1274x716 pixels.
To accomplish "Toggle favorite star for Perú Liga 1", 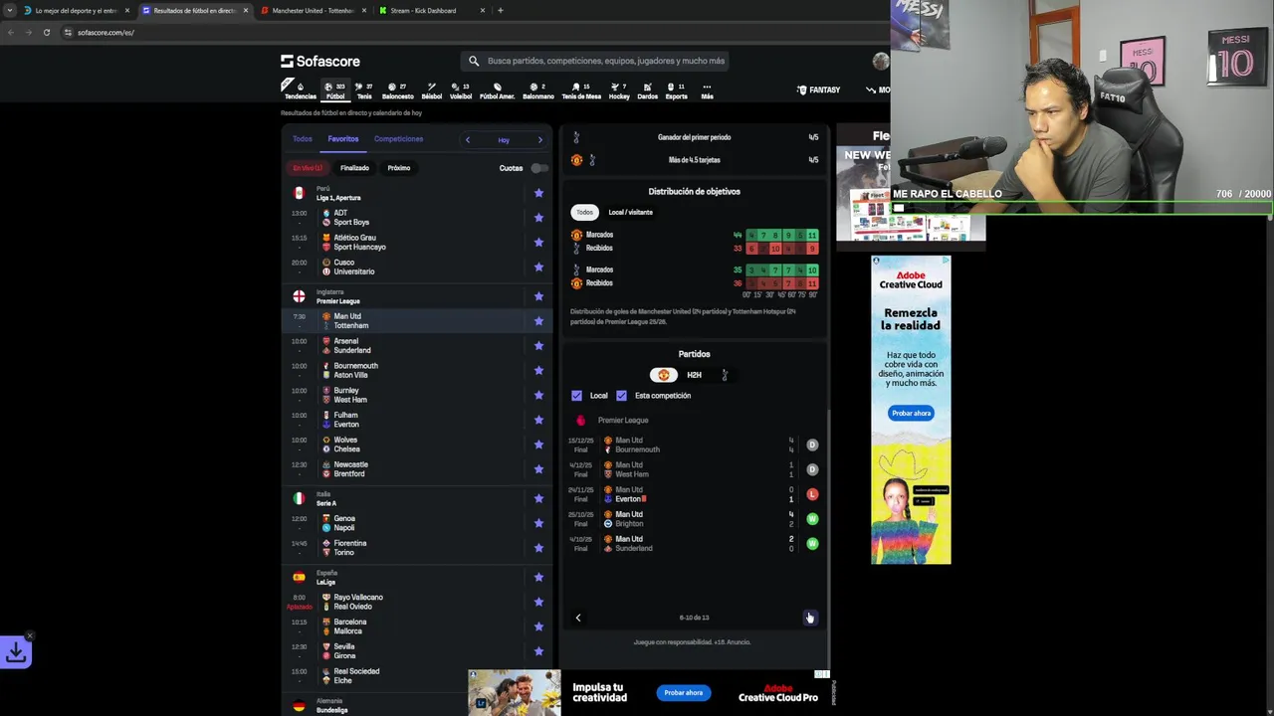I will pos(538,193).
